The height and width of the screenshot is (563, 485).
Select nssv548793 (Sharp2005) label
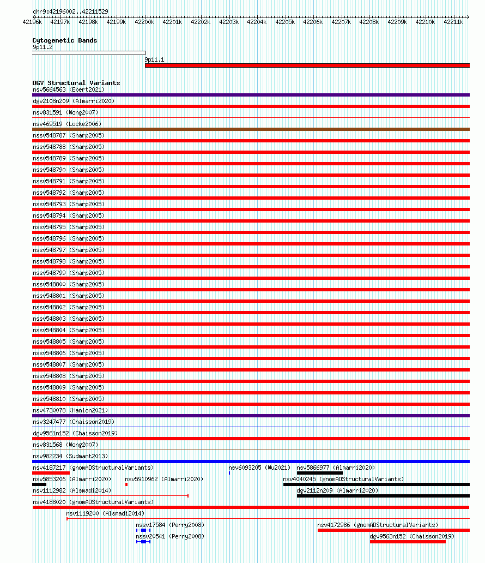pos(69,205)
